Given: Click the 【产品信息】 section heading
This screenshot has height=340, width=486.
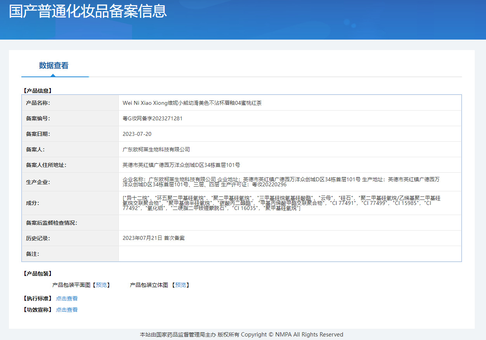Looking at the screenshot, I should pyautogui.click(x=37, y=91).
